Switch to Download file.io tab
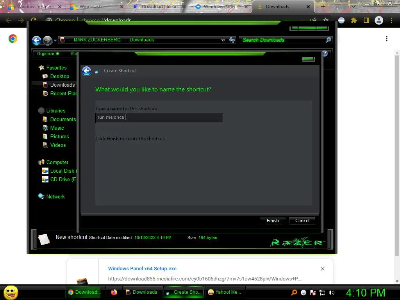The width and height of the screenshot is (400, 300). 159,7
